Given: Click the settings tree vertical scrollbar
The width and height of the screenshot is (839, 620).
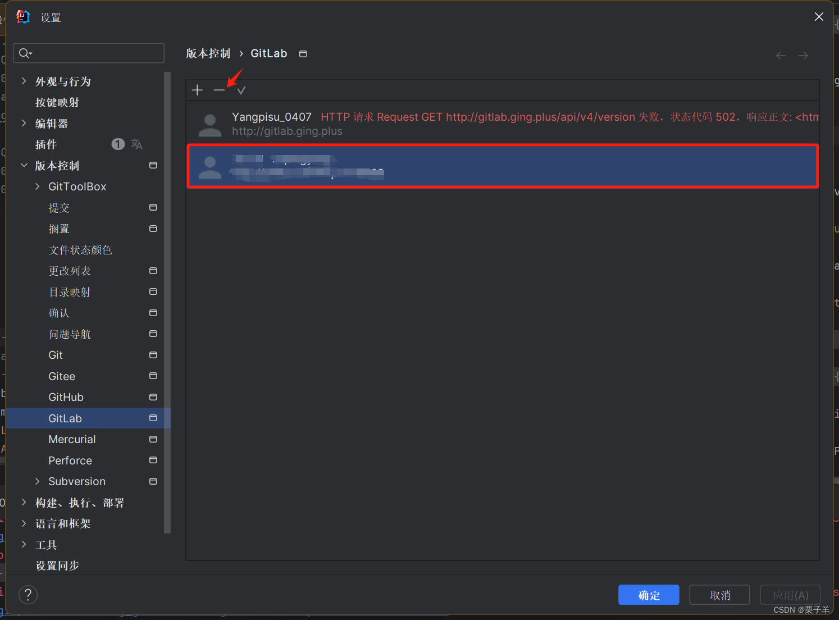Looking at the screenshot, I should (167, 302).
